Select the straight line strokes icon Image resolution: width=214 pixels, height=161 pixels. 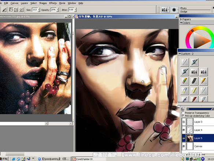(x=16, y=10)
